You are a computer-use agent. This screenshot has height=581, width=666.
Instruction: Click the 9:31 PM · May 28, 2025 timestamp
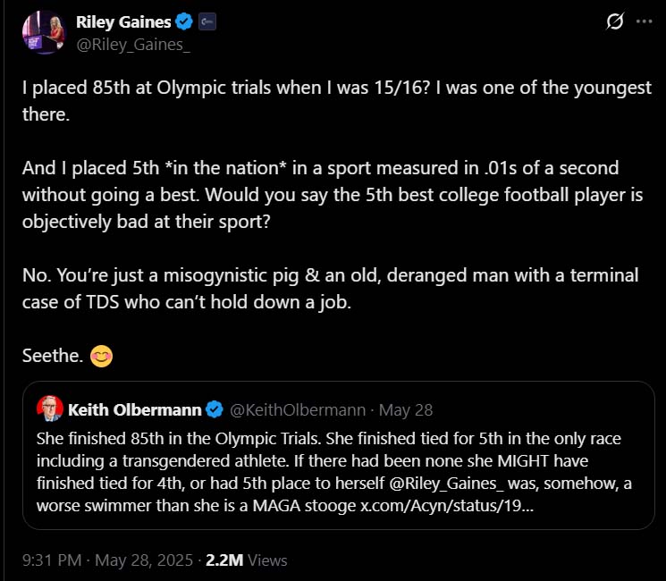107,560
